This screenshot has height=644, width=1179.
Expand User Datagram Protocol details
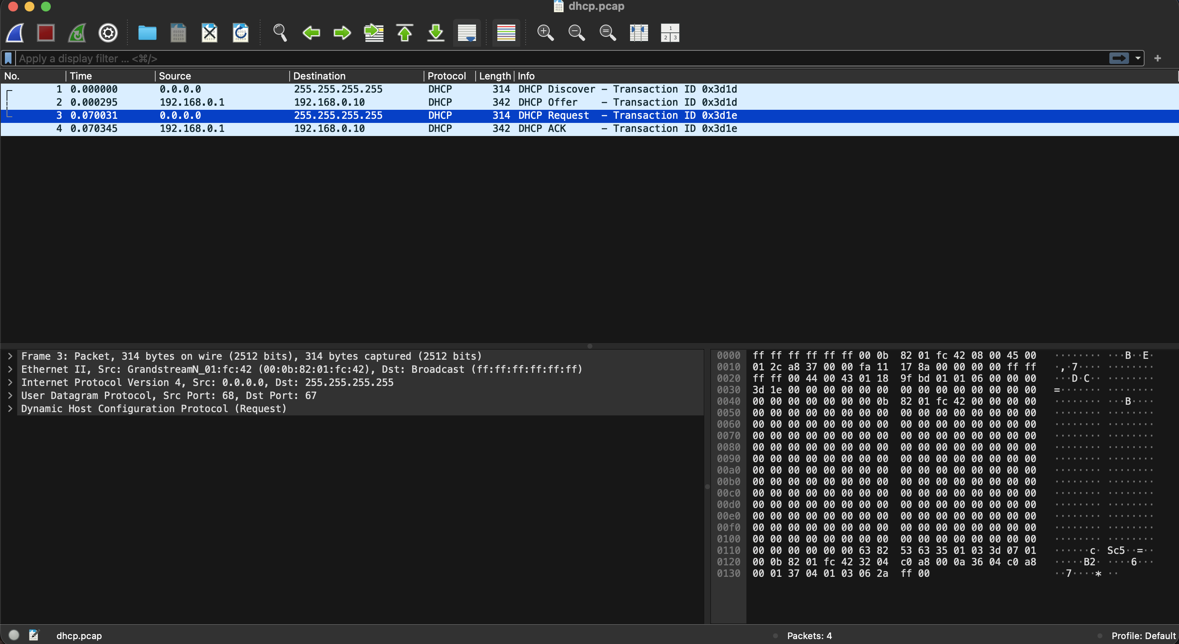(x=10, y=395)
